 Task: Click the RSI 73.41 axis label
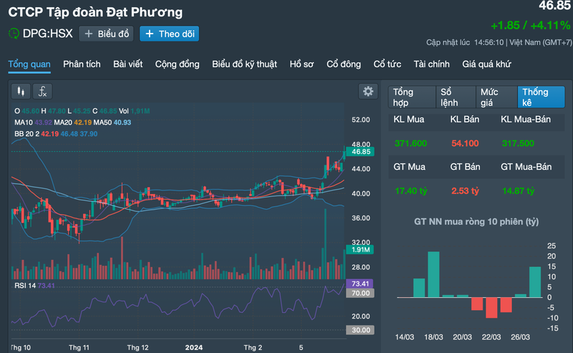pos(360,284)
